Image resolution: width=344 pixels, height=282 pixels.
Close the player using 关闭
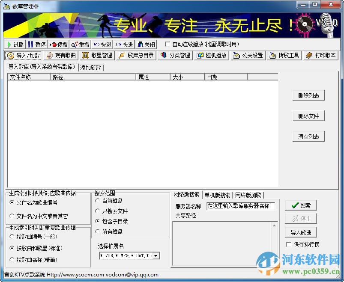[146, 45]
